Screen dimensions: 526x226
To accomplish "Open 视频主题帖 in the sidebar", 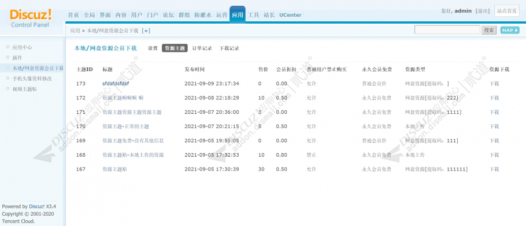I will tap(24, 89).
